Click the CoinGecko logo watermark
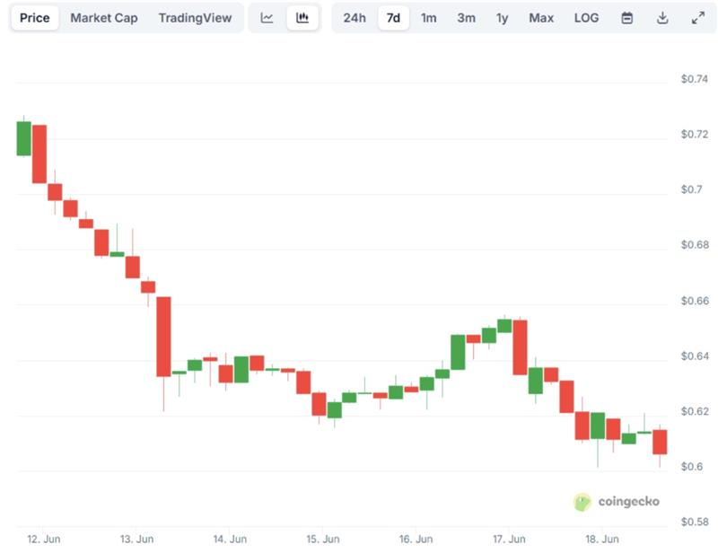 click(617, 501)
